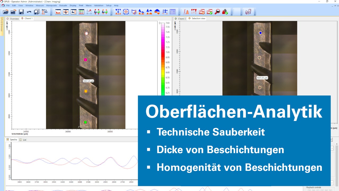Click the blue and orange triangles icon

[149, 12]
